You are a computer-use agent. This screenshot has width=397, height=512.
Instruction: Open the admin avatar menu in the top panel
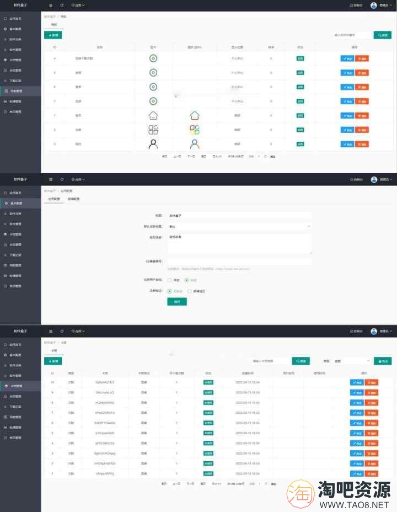click(x=381, y=5)
